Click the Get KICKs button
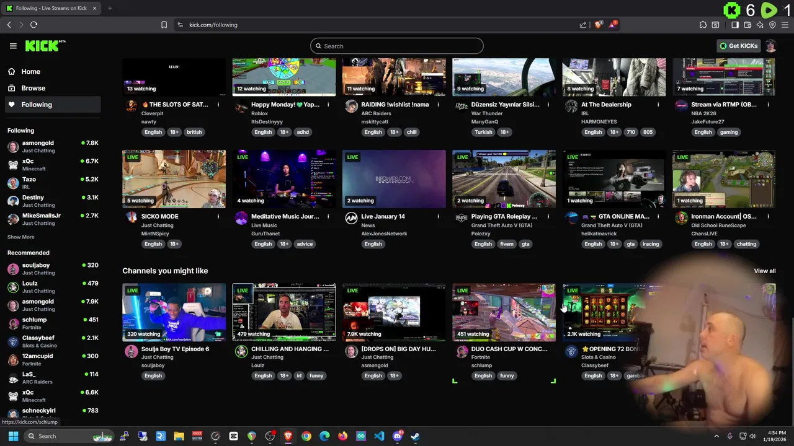Viewport: 794px width, 446px height. coord(738,46)
